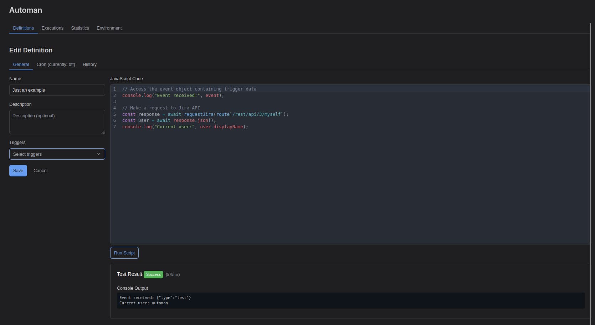
Task: Switch to the Executions tab
Action: pyautogui.click(x=52, y=28)
